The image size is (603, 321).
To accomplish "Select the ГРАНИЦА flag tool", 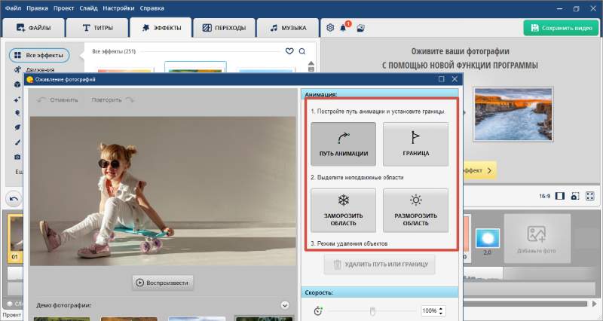I will click(x=416, y=144).
